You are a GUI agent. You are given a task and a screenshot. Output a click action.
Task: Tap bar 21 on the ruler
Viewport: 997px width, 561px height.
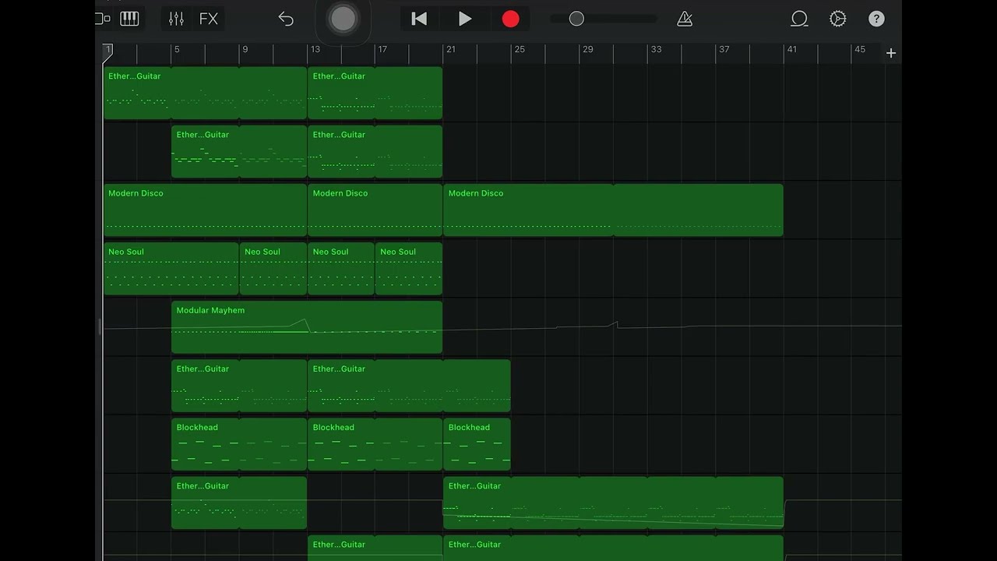coord(450,50)
